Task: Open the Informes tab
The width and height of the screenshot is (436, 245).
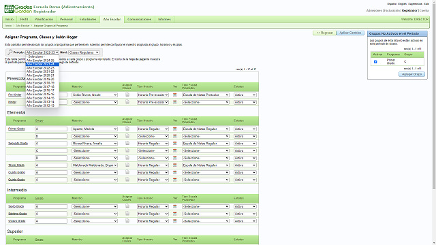Action: (x=164, y=20)
